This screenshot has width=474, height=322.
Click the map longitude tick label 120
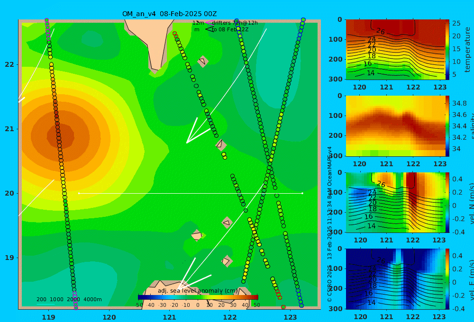pos(109,317)
